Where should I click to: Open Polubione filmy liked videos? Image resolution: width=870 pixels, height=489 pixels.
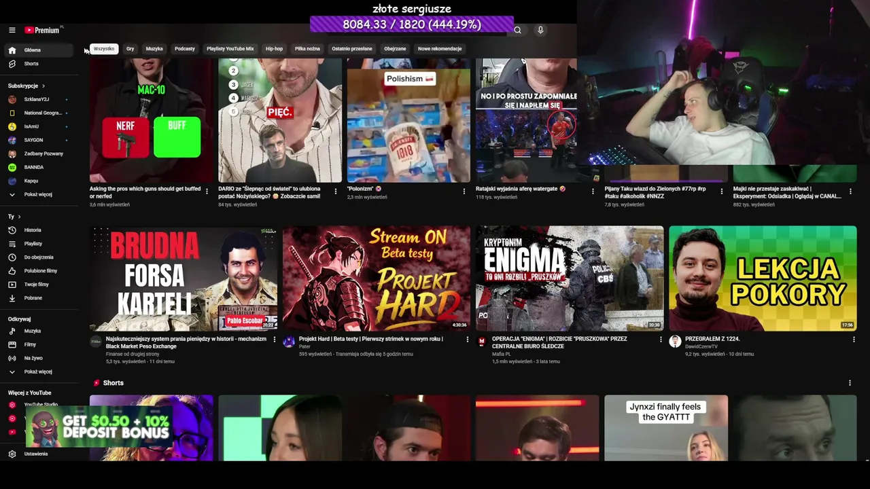coord(39,271)
